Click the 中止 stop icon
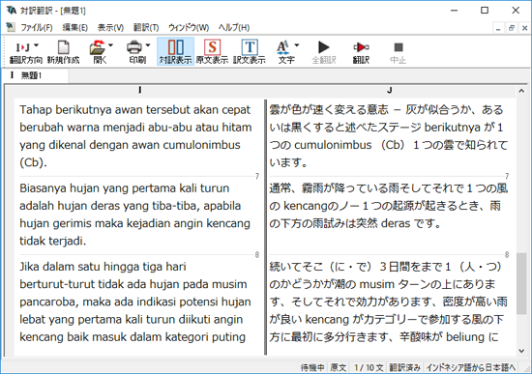Image resolution: width=532 pixels, height=374 pixels. click(x=399, y=47)
